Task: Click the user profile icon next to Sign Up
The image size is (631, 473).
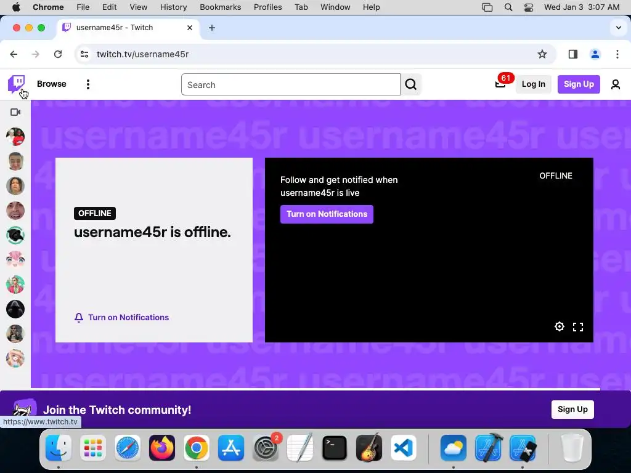Action: pos(616,84)
